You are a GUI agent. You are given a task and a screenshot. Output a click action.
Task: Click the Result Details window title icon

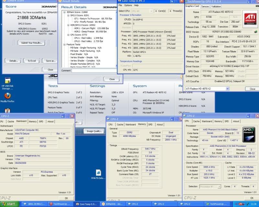[60, 1]
